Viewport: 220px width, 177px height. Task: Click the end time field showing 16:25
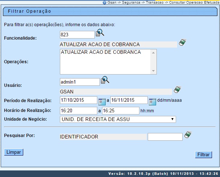point(121,110)
